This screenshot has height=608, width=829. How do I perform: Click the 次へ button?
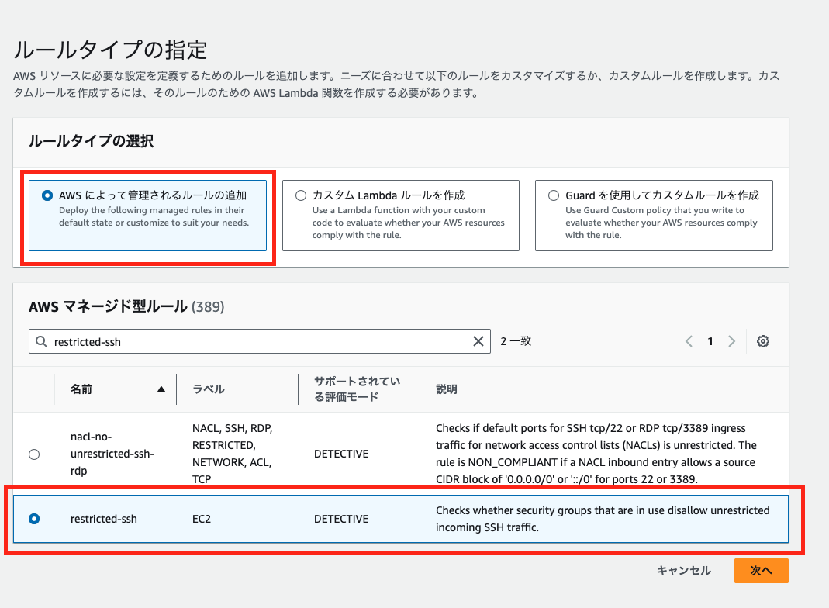[762, 571]
